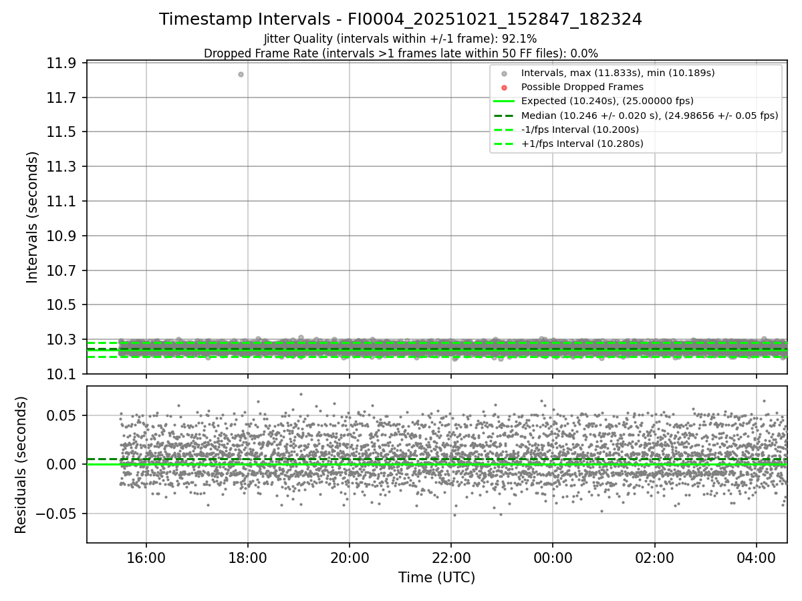Screen dimensions: 802x601
Task: Click the dark green dashed Median legend line
Action: click(x=505, y=116)
